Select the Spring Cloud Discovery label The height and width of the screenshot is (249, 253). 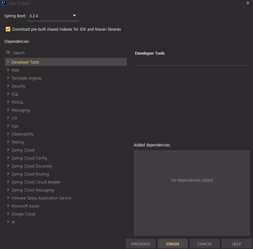coord(32,166)
